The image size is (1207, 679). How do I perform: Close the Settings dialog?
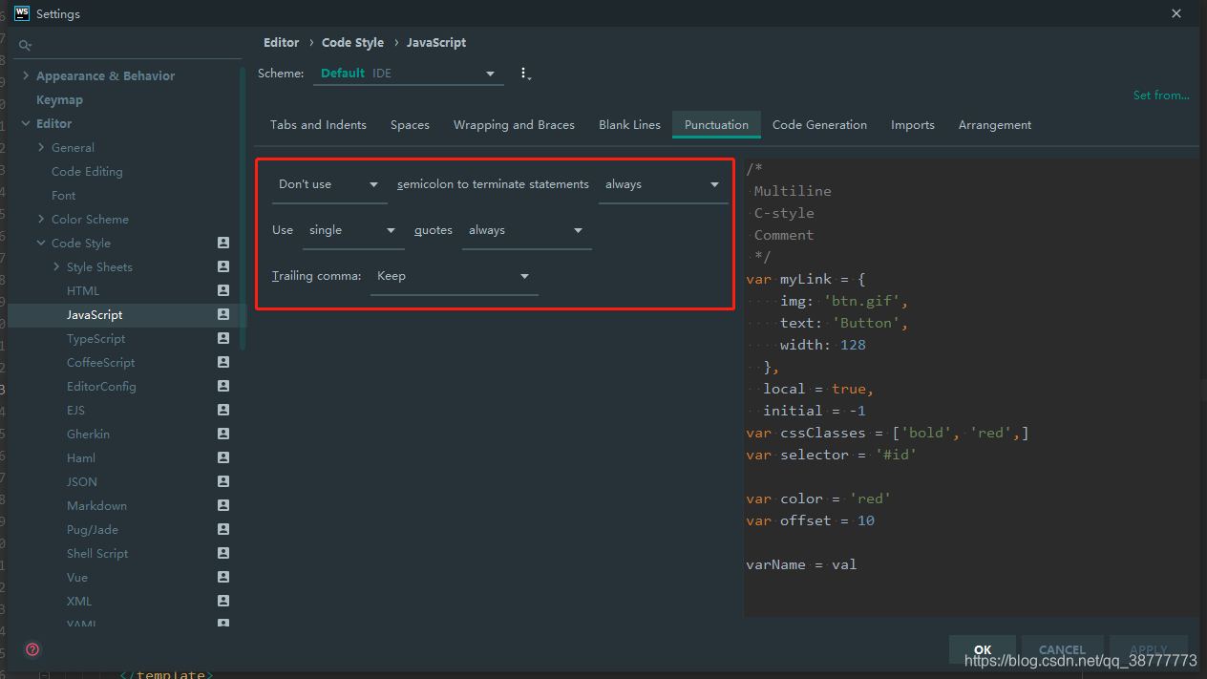tap(1175, 13)
